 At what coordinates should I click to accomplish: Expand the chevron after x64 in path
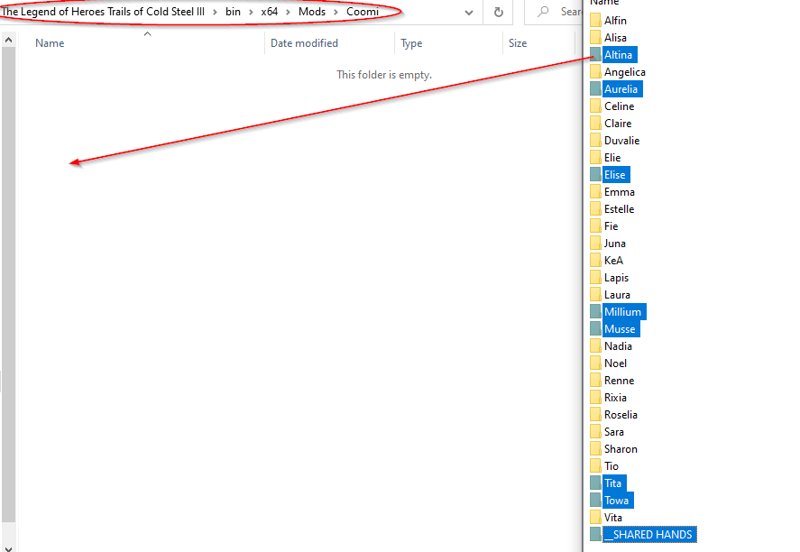tap(288, 12)
